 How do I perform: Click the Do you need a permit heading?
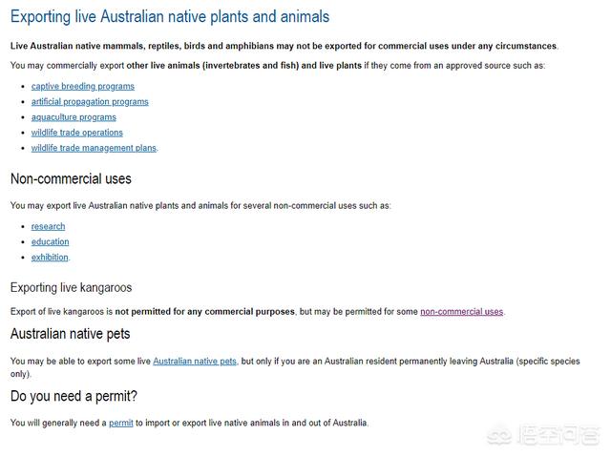(x=74, y=396)
